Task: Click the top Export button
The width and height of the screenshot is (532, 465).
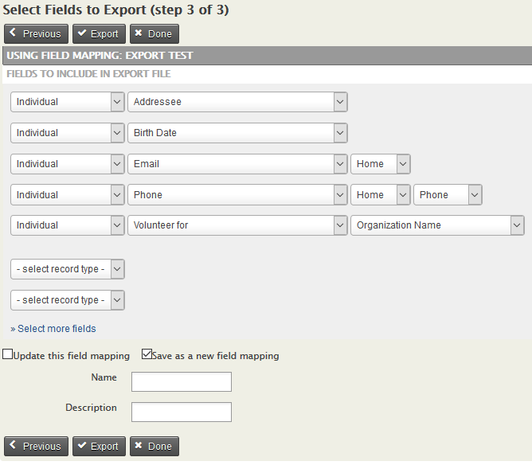Action: [99, 34]
